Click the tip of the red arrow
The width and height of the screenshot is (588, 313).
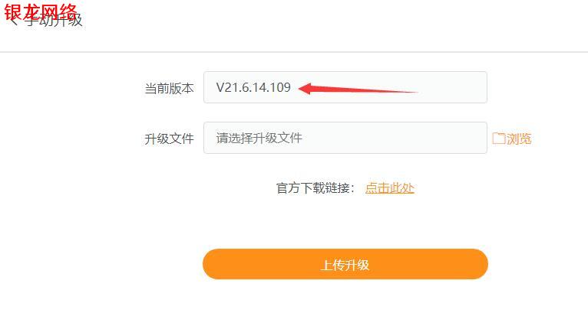pos(300,89)
